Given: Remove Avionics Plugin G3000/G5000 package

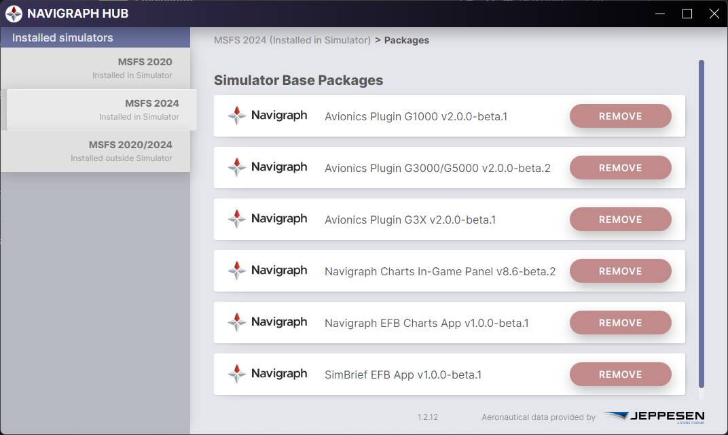Looking at the screenshot, I should [x=620, y=168].
